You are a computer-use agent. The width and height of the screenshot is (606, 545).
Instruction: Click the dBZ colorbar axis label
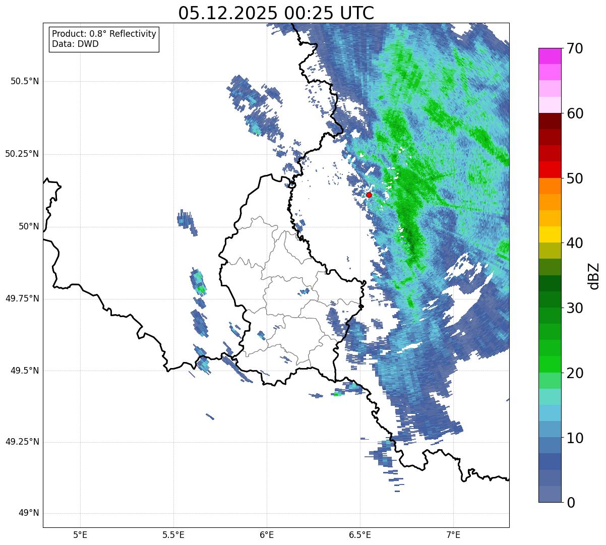(594, 275)
